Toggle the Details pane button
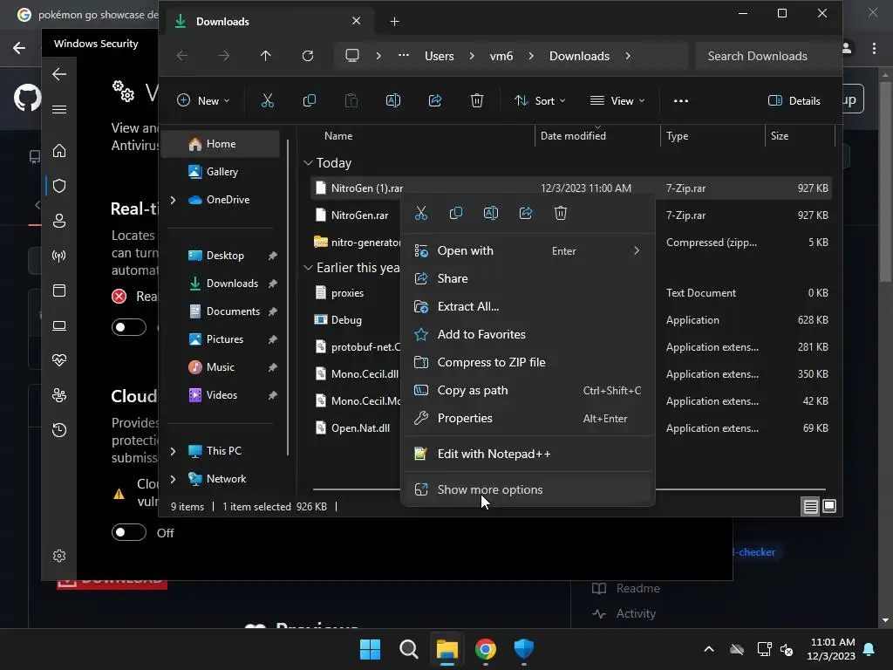This screenshot has width=893, height=670. tap(794, 101)
